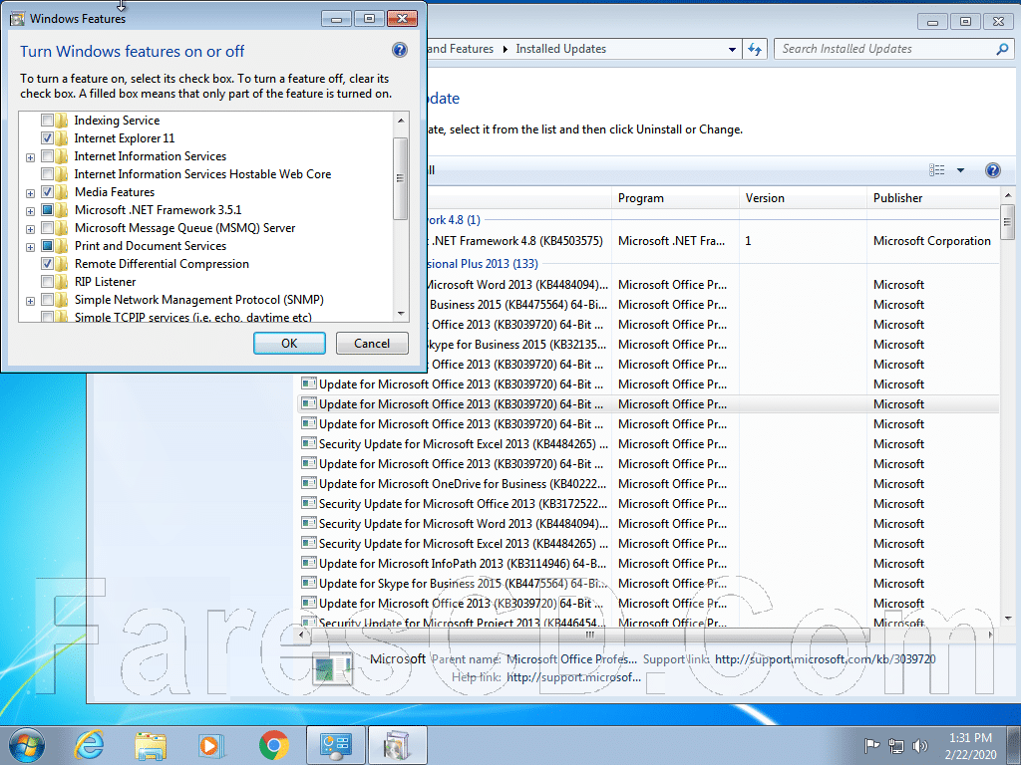This screenshot has width=1021, height=765.
Task: Enable Internet Information Services Hostable Web Core
Action: 47,173
